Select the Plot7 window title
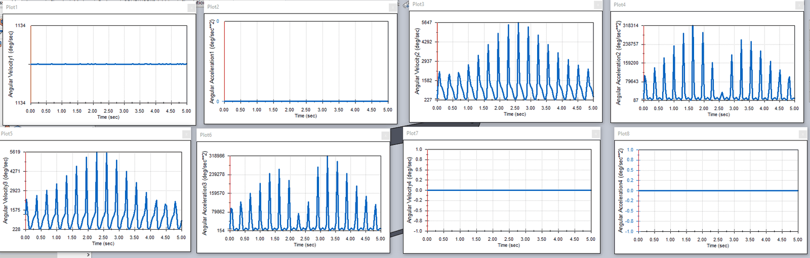The image size is (810, 258). click(413, 133)
